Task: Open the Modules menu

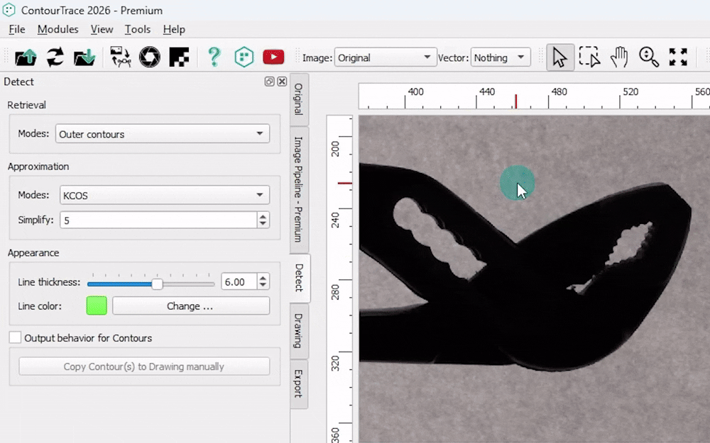Action: coord(58,29)
